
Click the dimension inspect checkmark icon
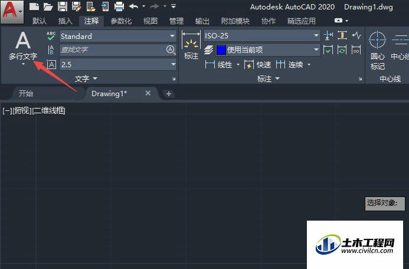click(328, 50)
